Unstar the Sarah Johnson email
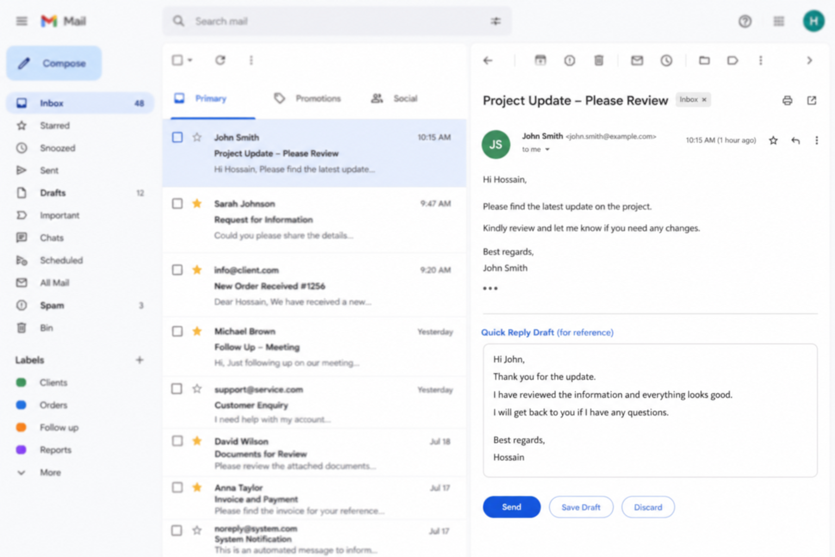 click(x=197, y=203)
